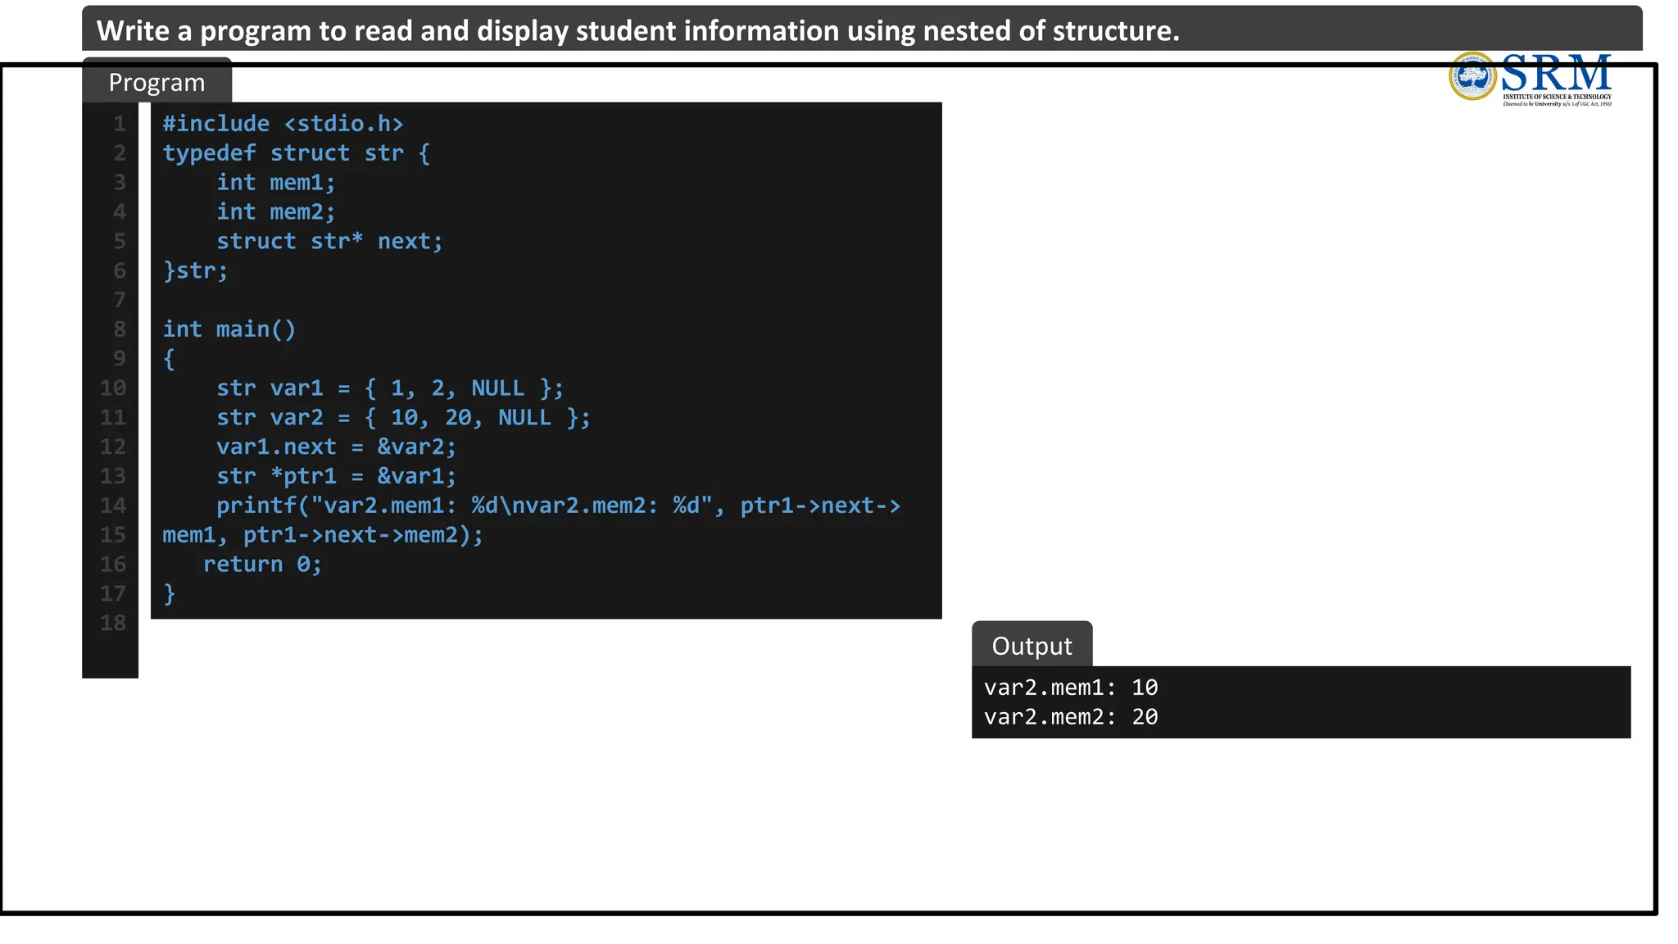The height and width of the screenshot is (944, 1678).
Task: Click the #include <stdio.h> line
Action: [x=283, y=124]
